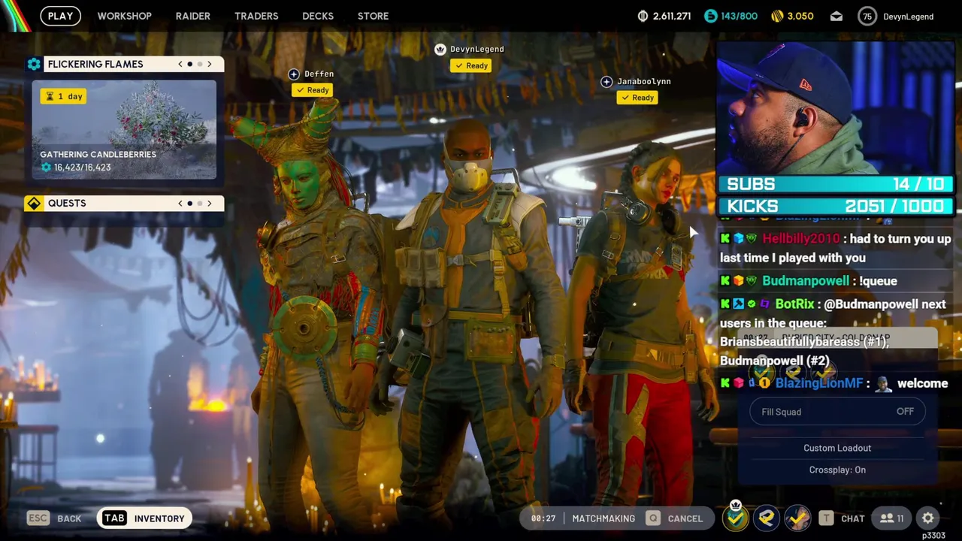The image size is (962, 541).
Task: Open the Inventory with TAB button
Action: tap(144, 518)
